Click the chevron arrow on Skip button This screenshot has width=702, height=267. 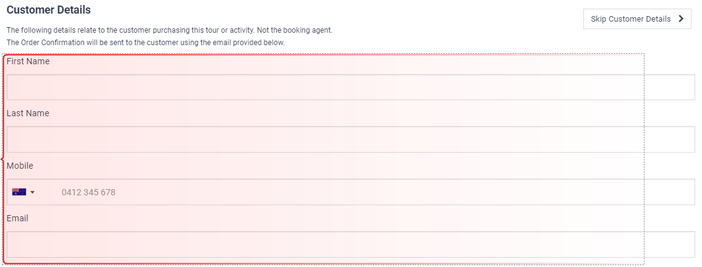coord(681,19)
